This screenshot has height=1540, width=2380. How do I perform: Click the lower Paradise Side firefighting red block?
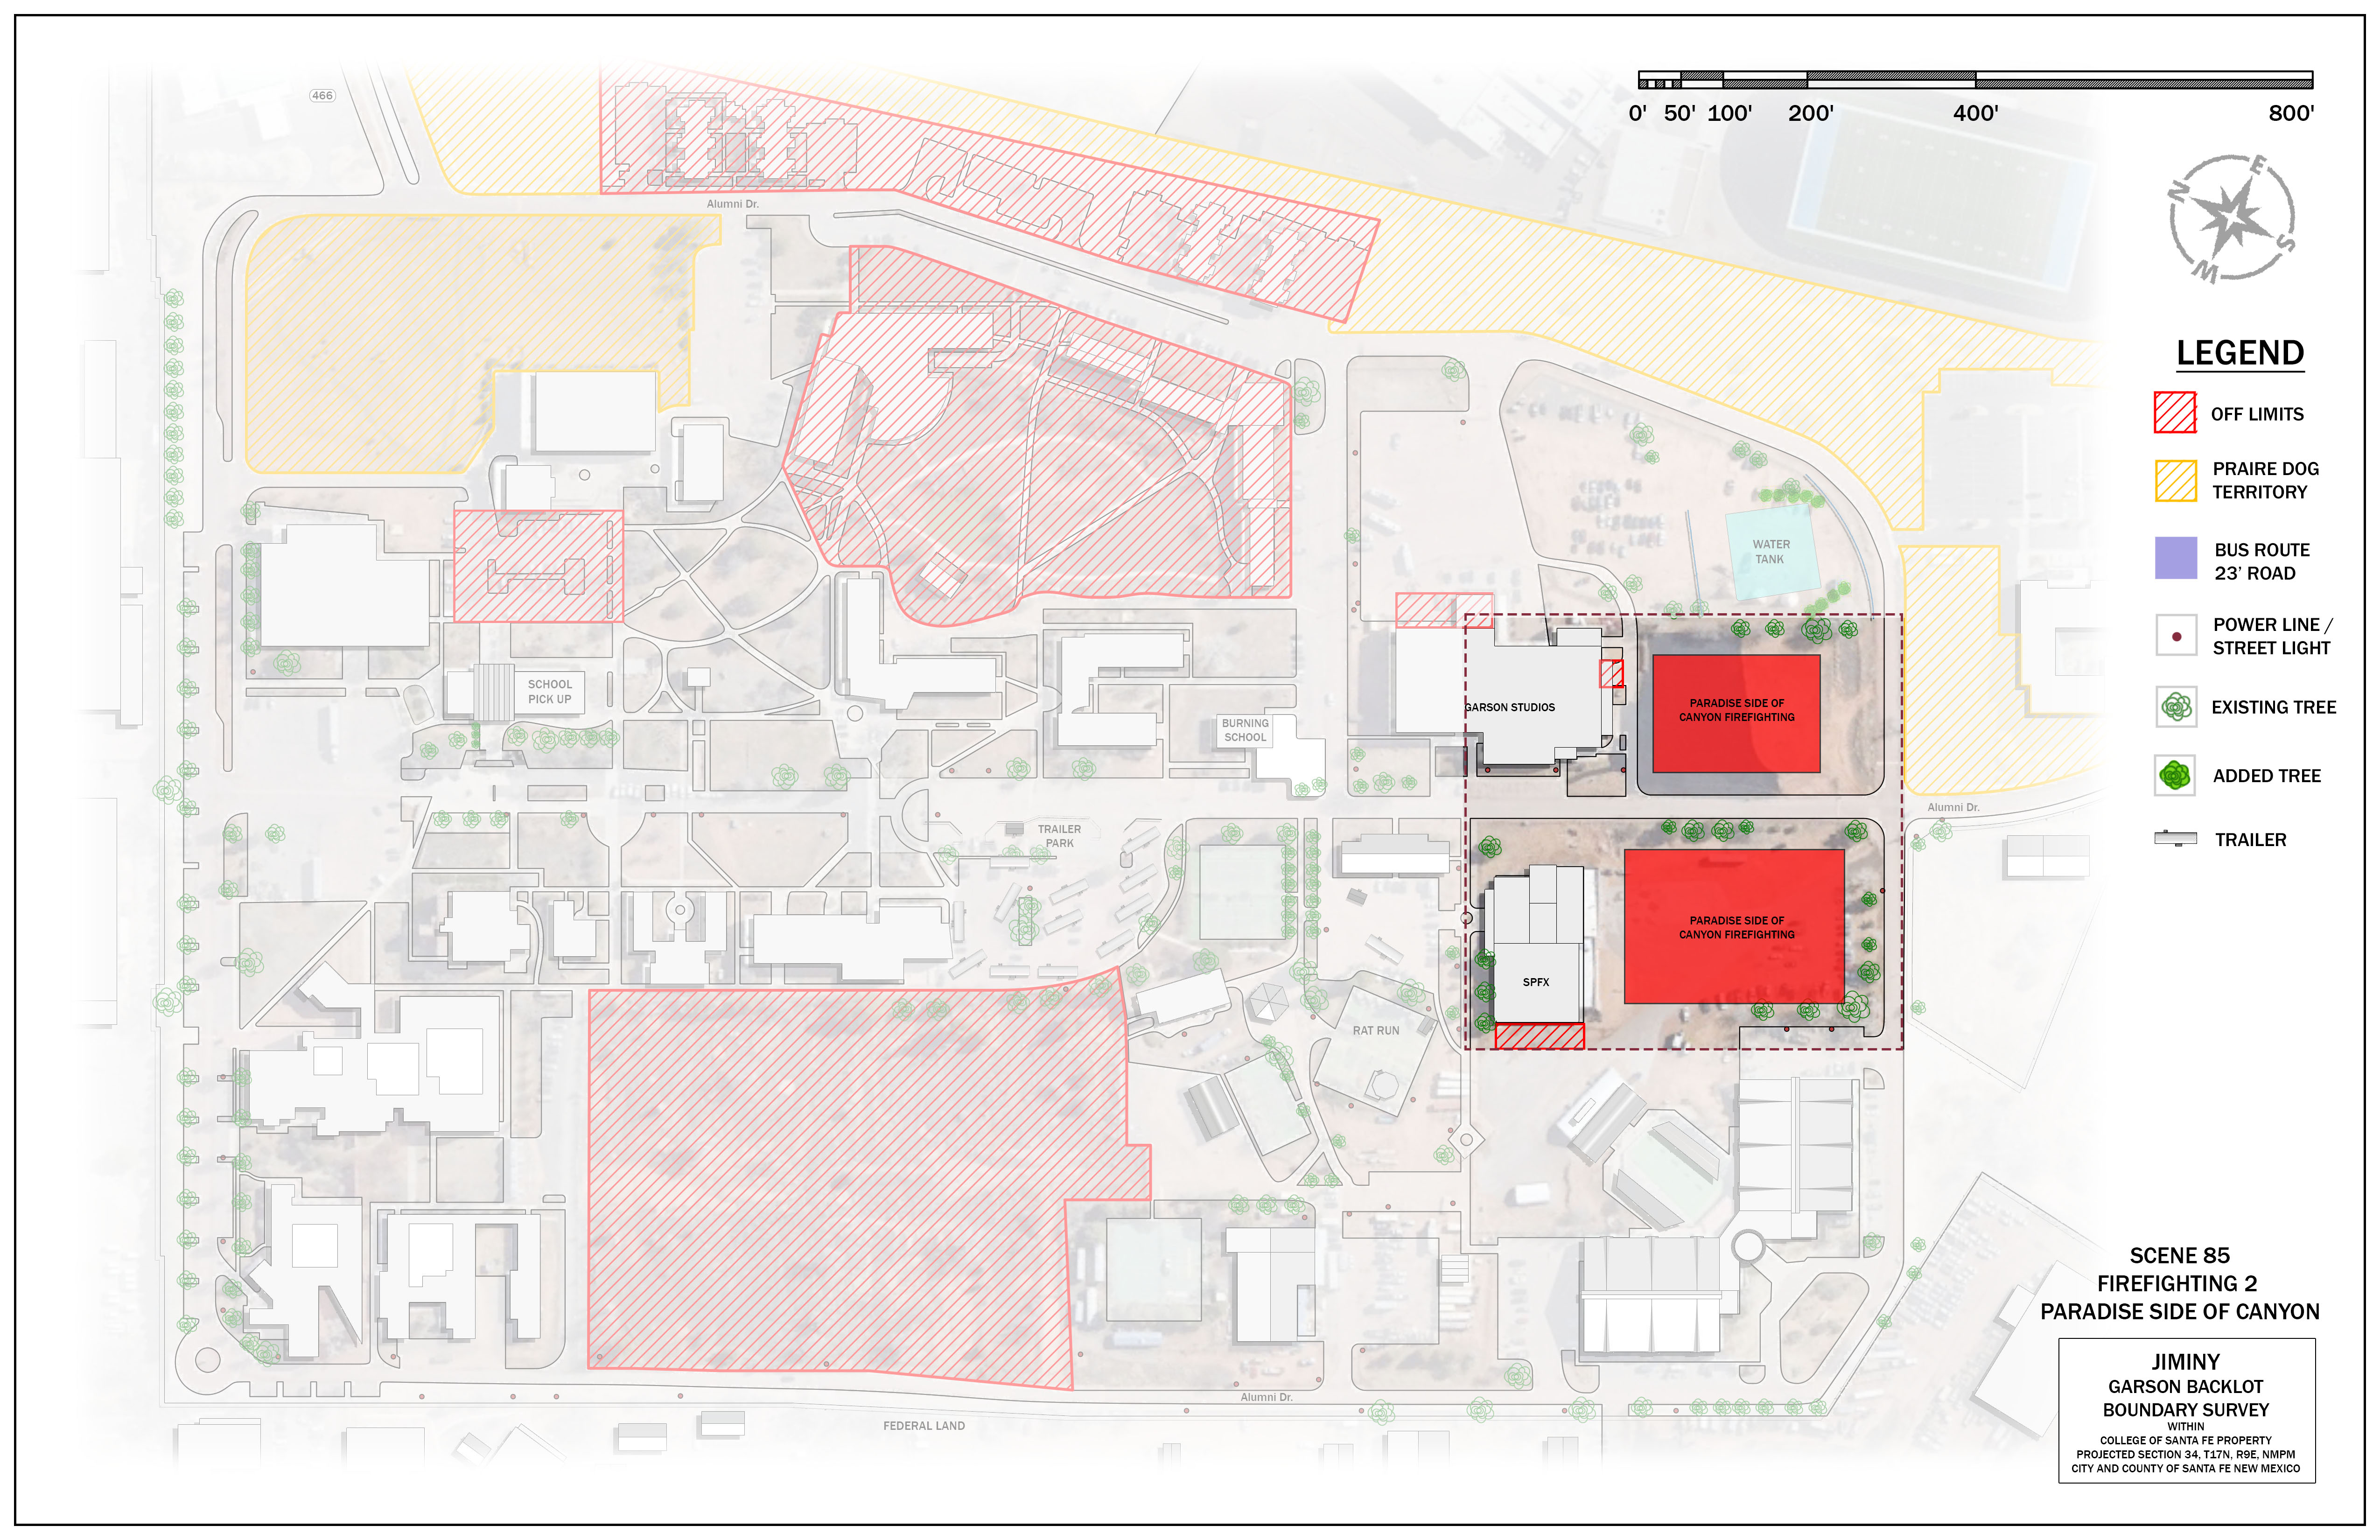point(1734,927)
